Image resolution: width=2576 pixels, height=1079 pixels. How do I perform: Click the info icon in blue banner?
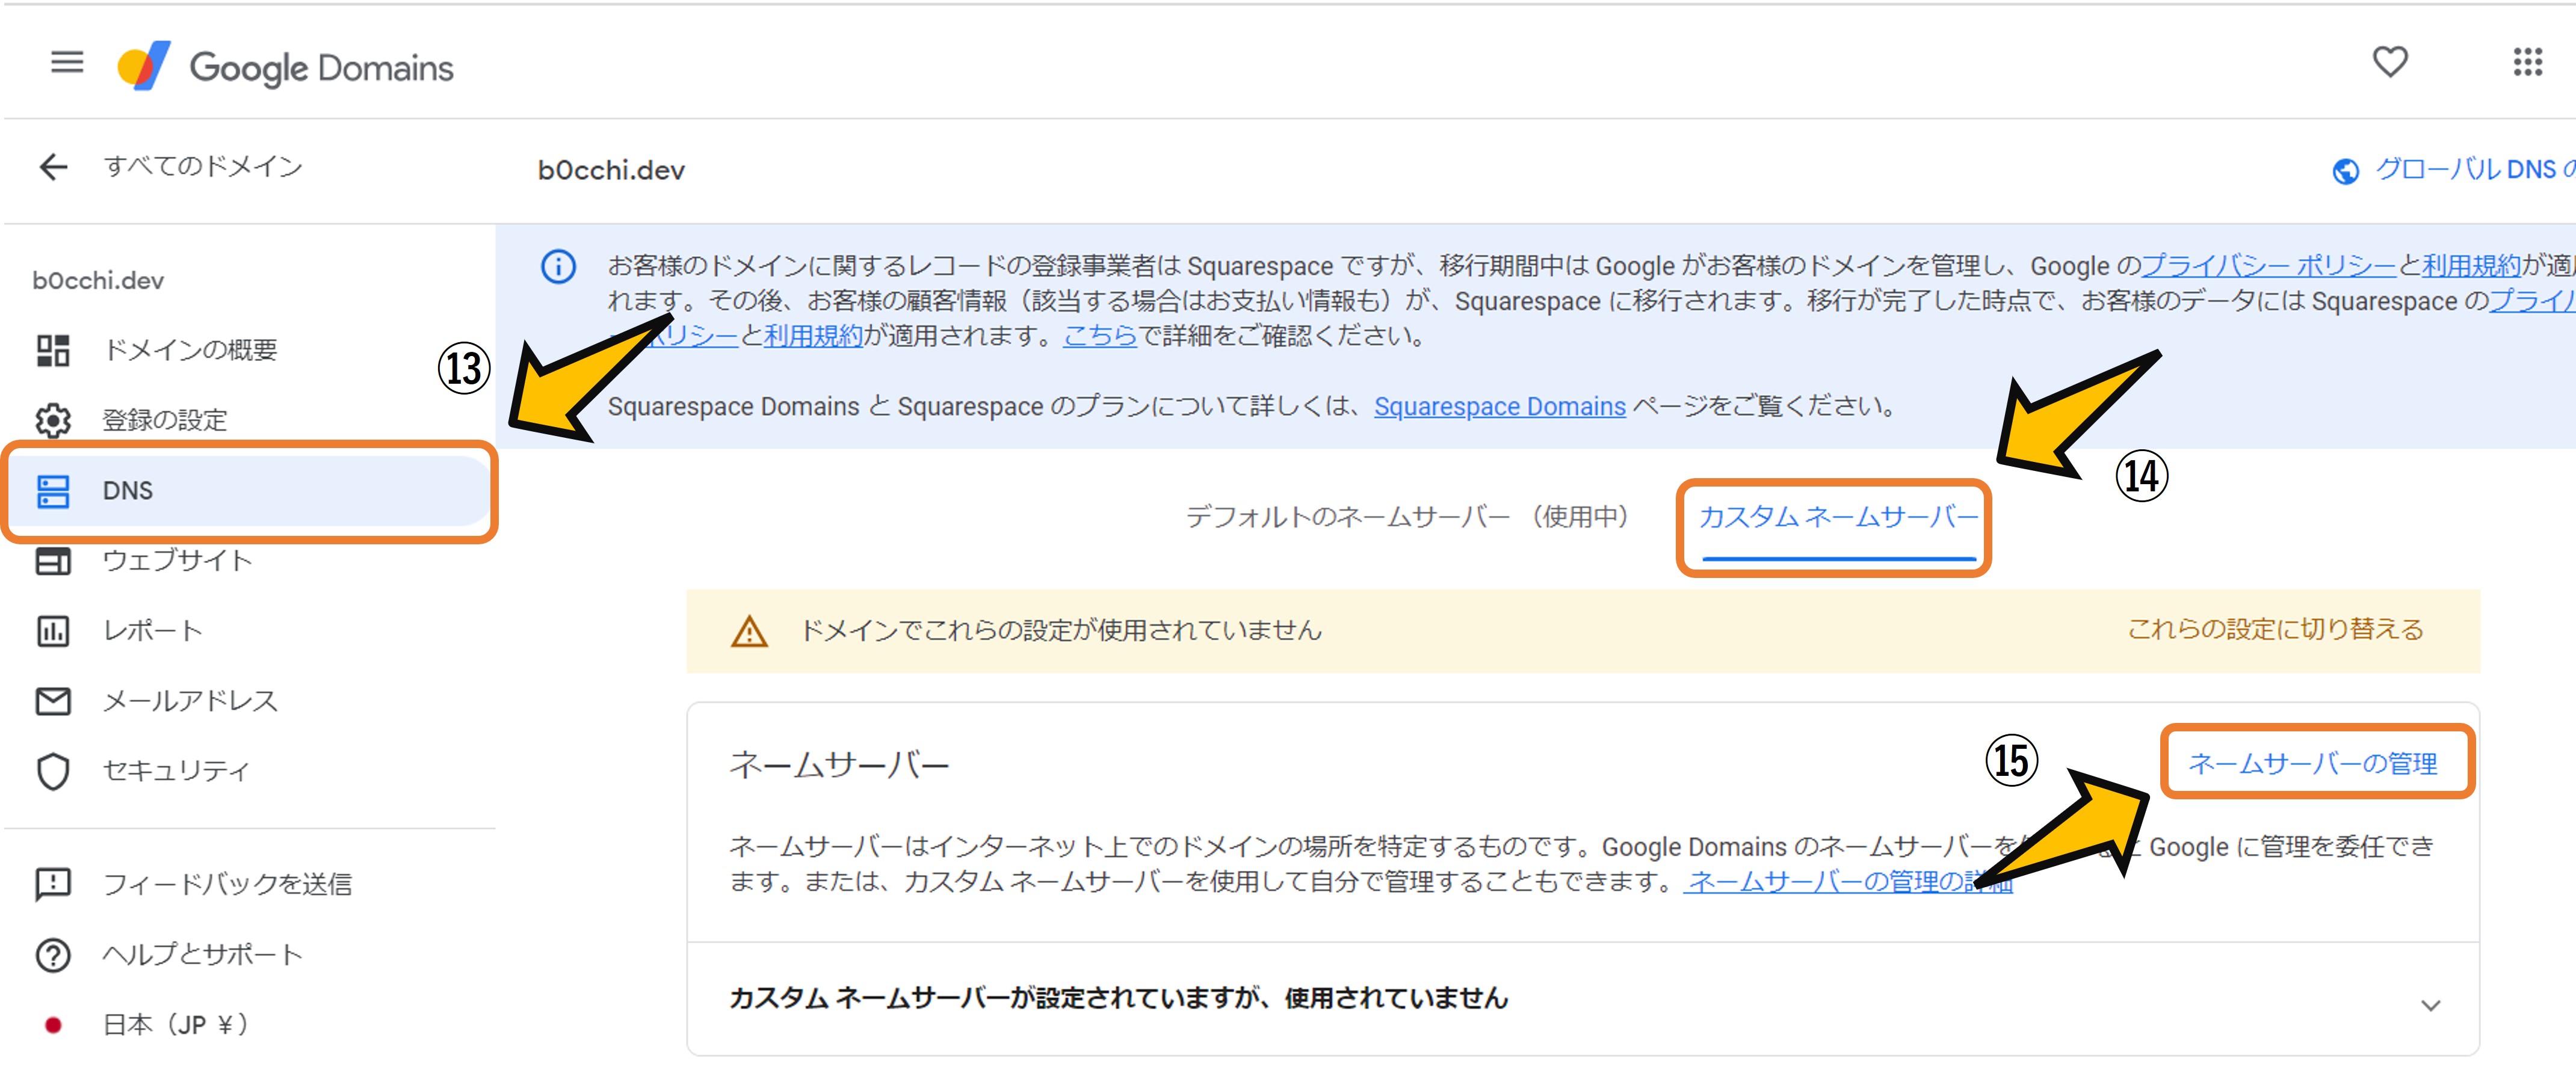[558, 266]
